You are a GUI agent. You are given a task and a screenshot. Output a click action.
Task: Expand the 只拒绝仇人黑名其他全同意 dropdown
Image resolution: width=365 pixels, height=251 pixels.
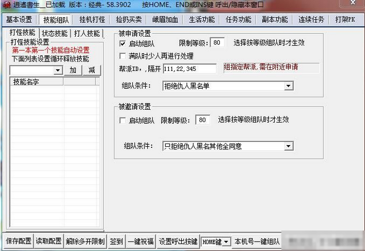288,146
